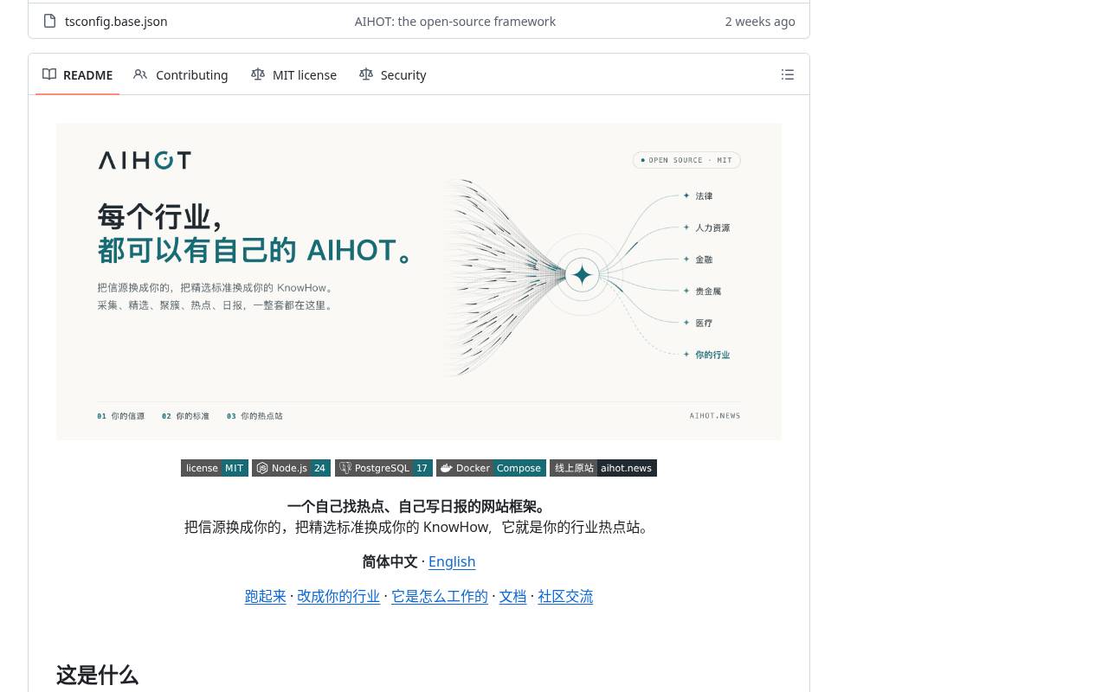Click the file icon beside tsconfig.base.json
This screenshot has width=1108, height=692.
(x=50, y=21)
